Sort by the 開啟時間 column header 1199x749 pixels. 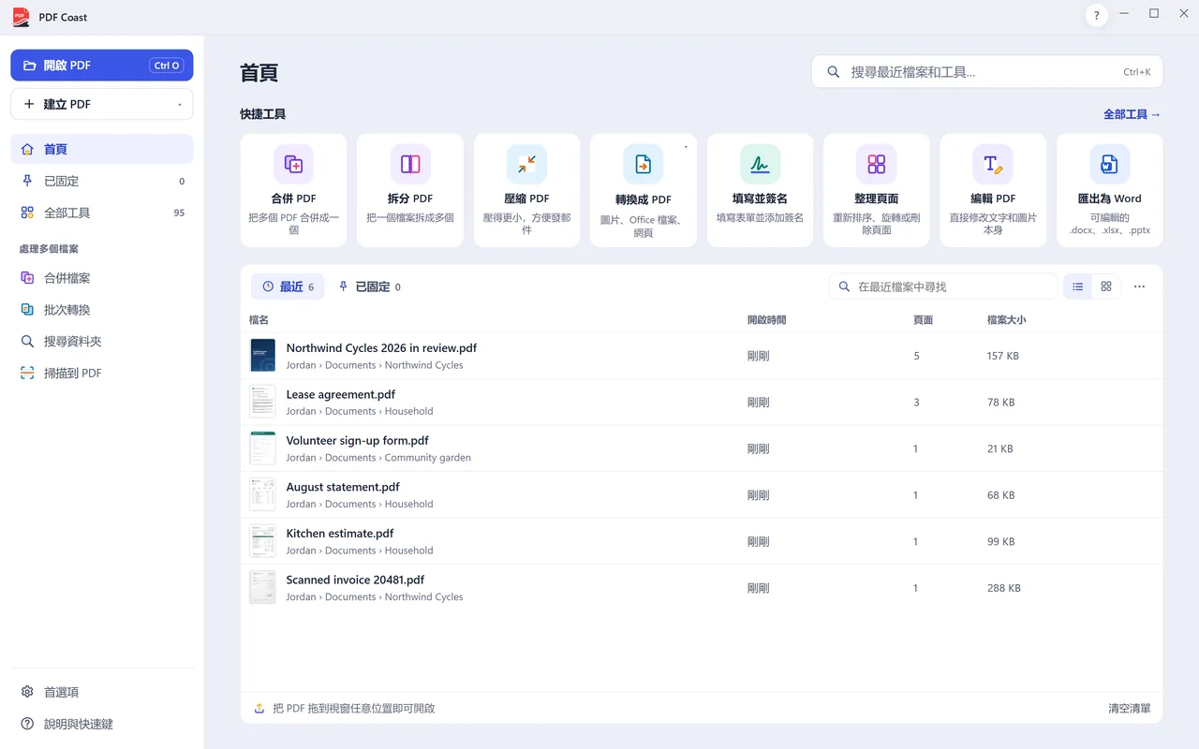[x=766, y=320]
